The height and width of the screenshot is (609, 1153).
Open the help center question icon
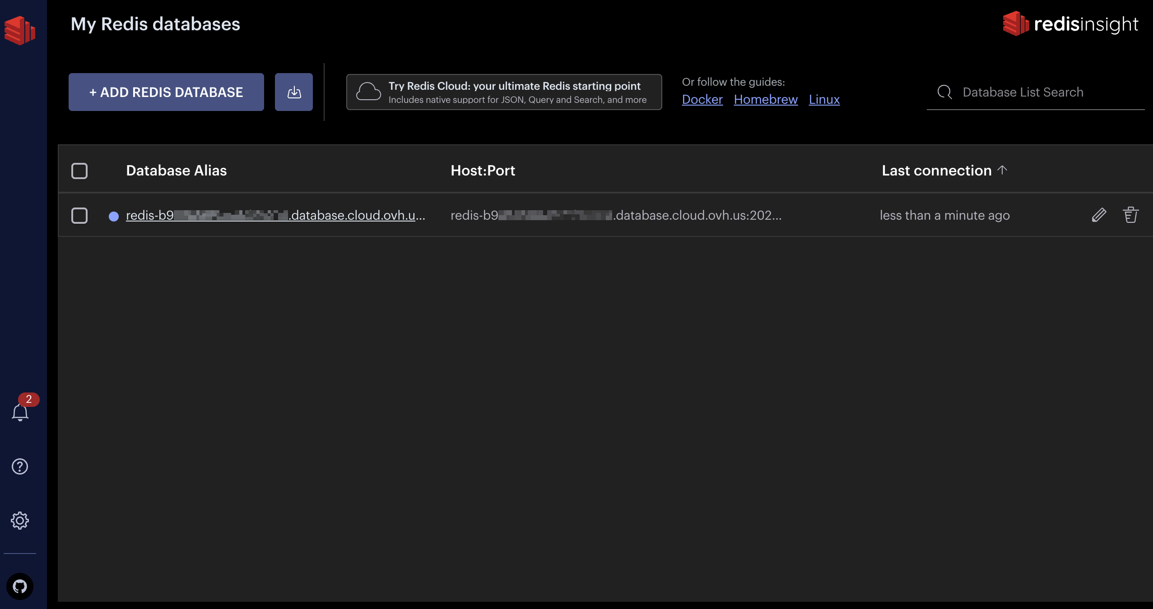click(20, 466)
